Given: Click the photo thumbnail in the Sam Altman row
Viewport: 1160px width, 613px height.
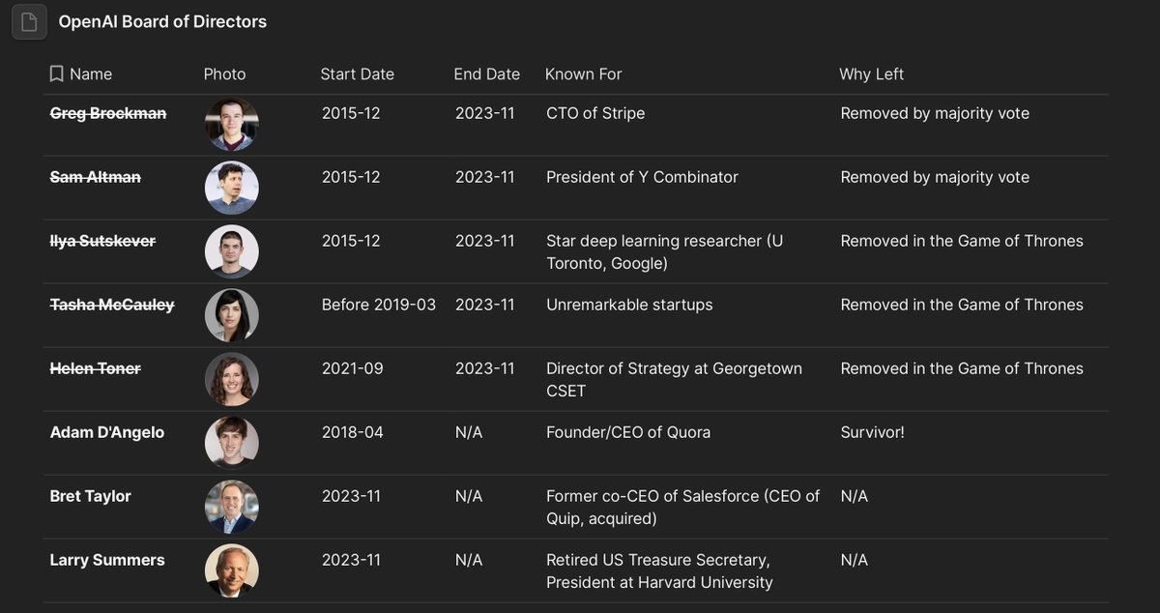Looking at the screenshot, I should pos(232,188).
